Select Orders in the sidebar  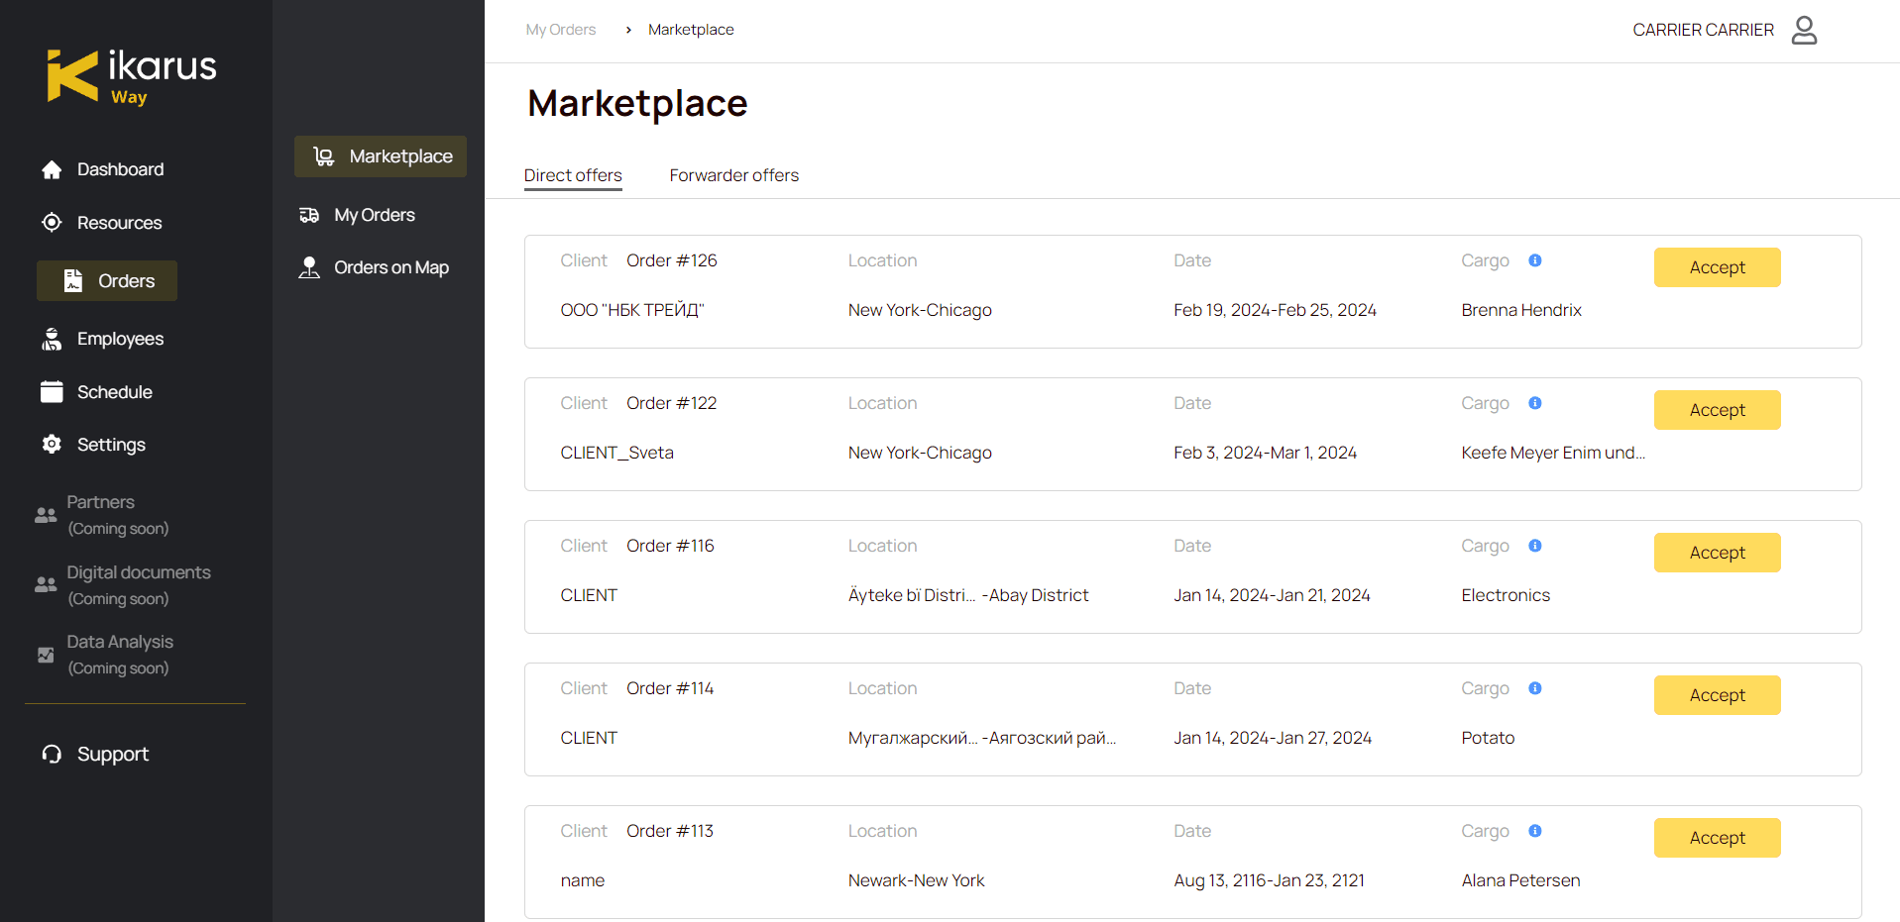(x=107, y=281)
